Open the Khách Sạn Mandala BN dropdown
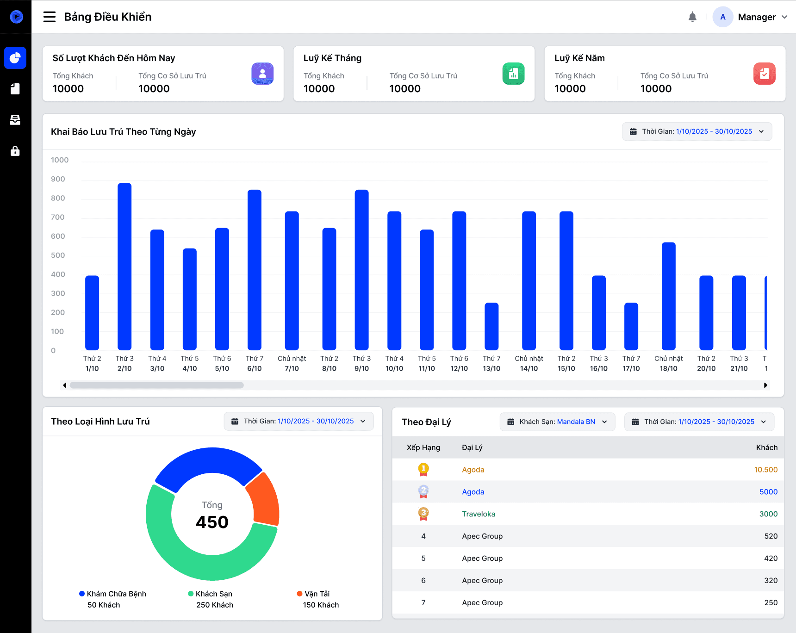796x633 pixels. coord(557,422)
